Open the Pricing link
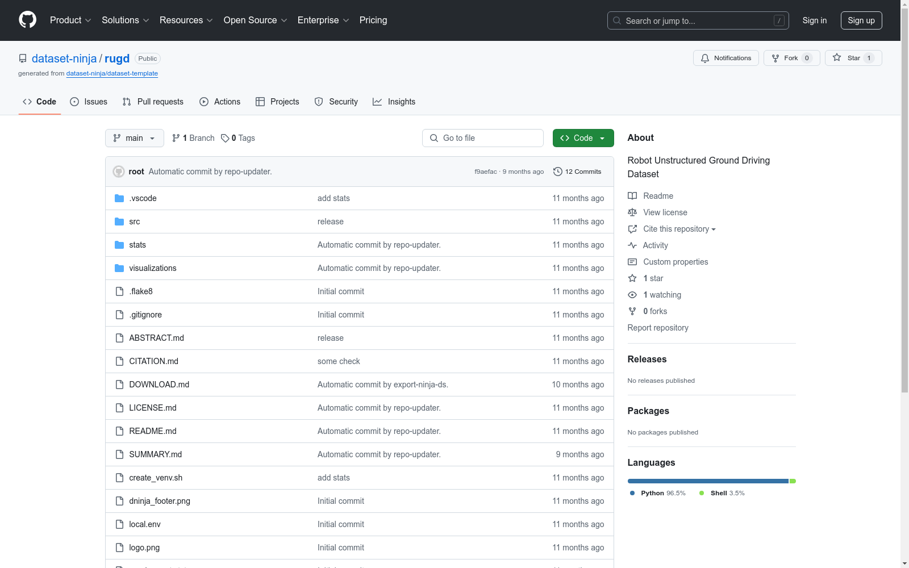Image resolution: width=909 pixels, height=568 pixels. pyautogui.click(x=373, y=20)
